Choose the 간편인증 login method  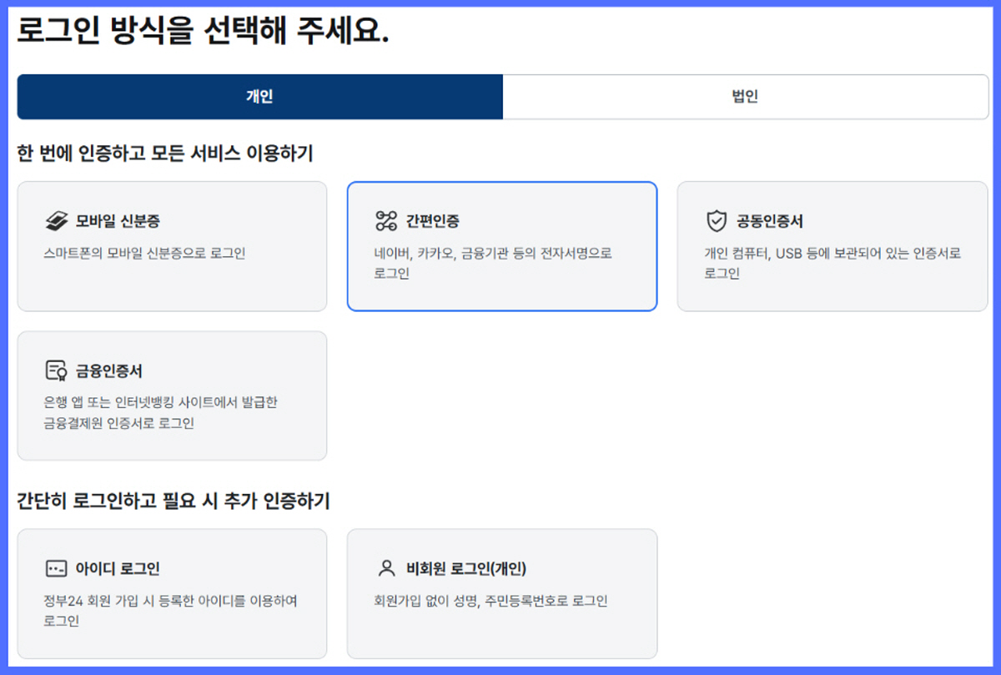(x=501, y=246)
